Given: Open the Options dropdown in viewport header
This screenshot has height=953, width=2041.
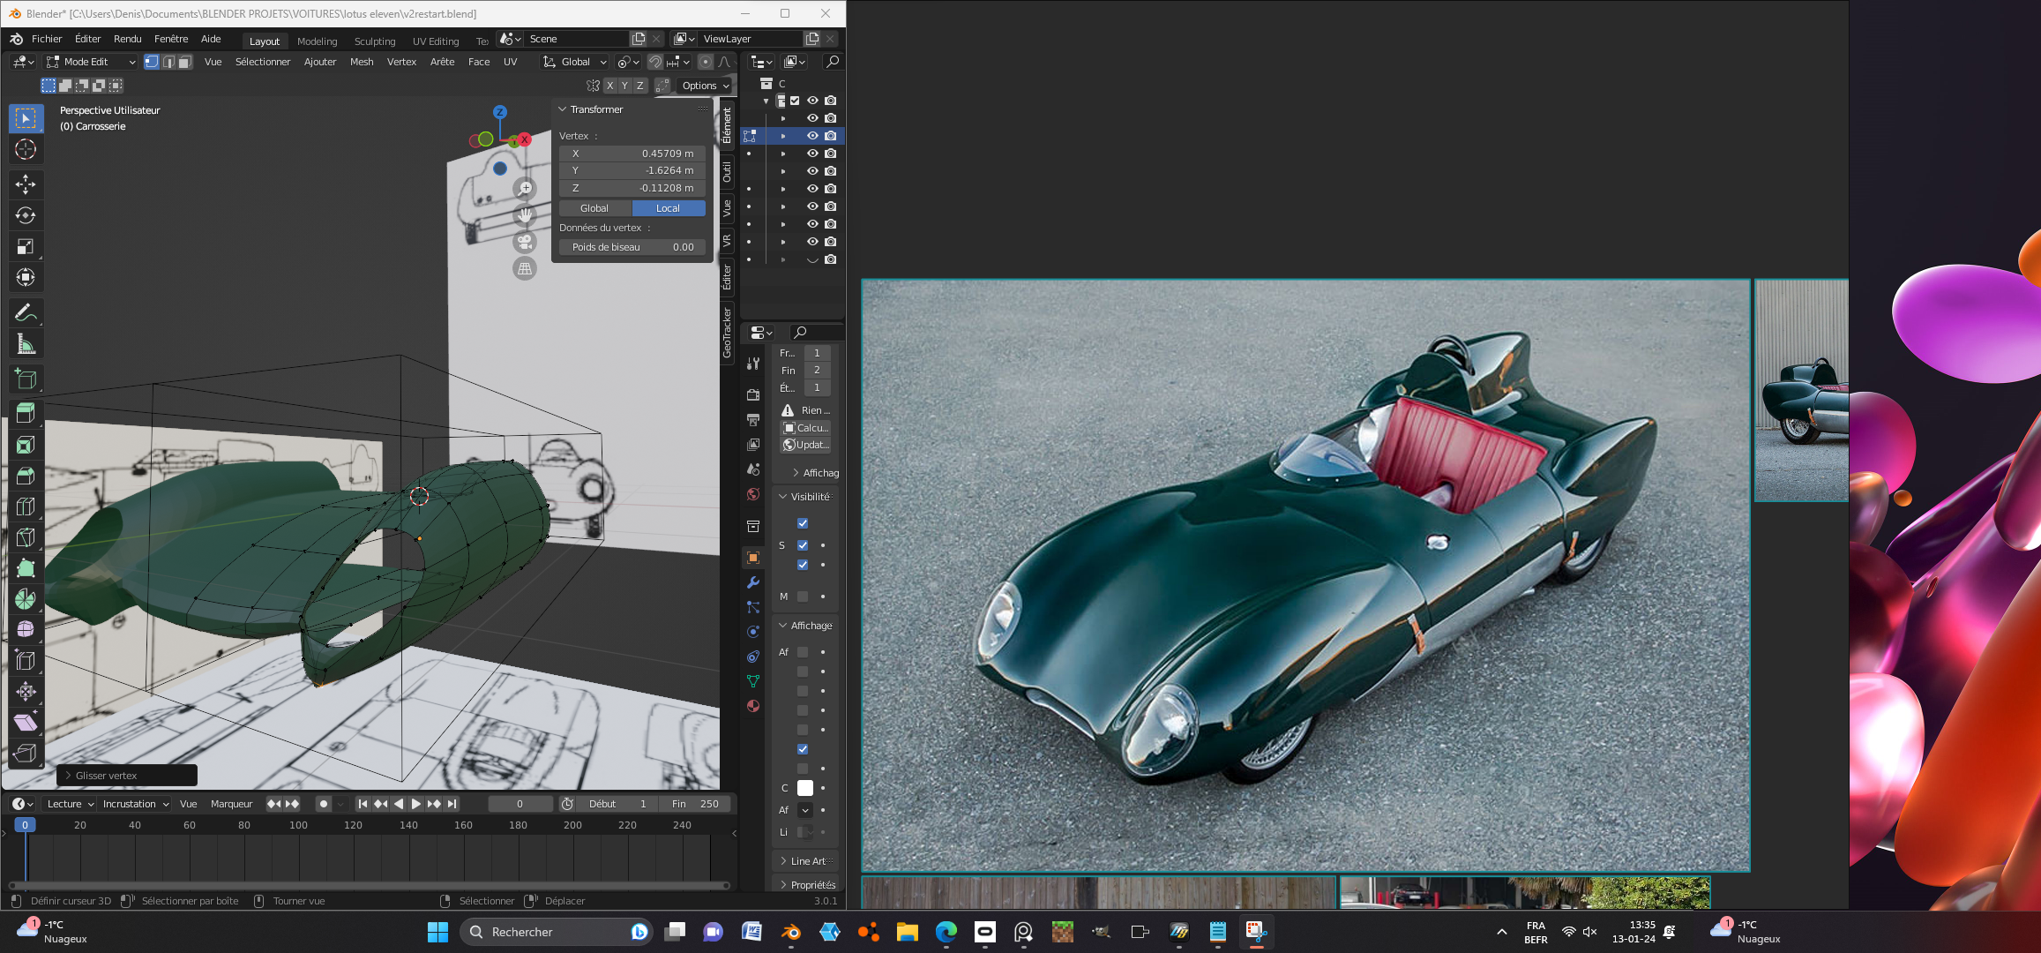Looking at the screenshot, I should tap(706, 86).
